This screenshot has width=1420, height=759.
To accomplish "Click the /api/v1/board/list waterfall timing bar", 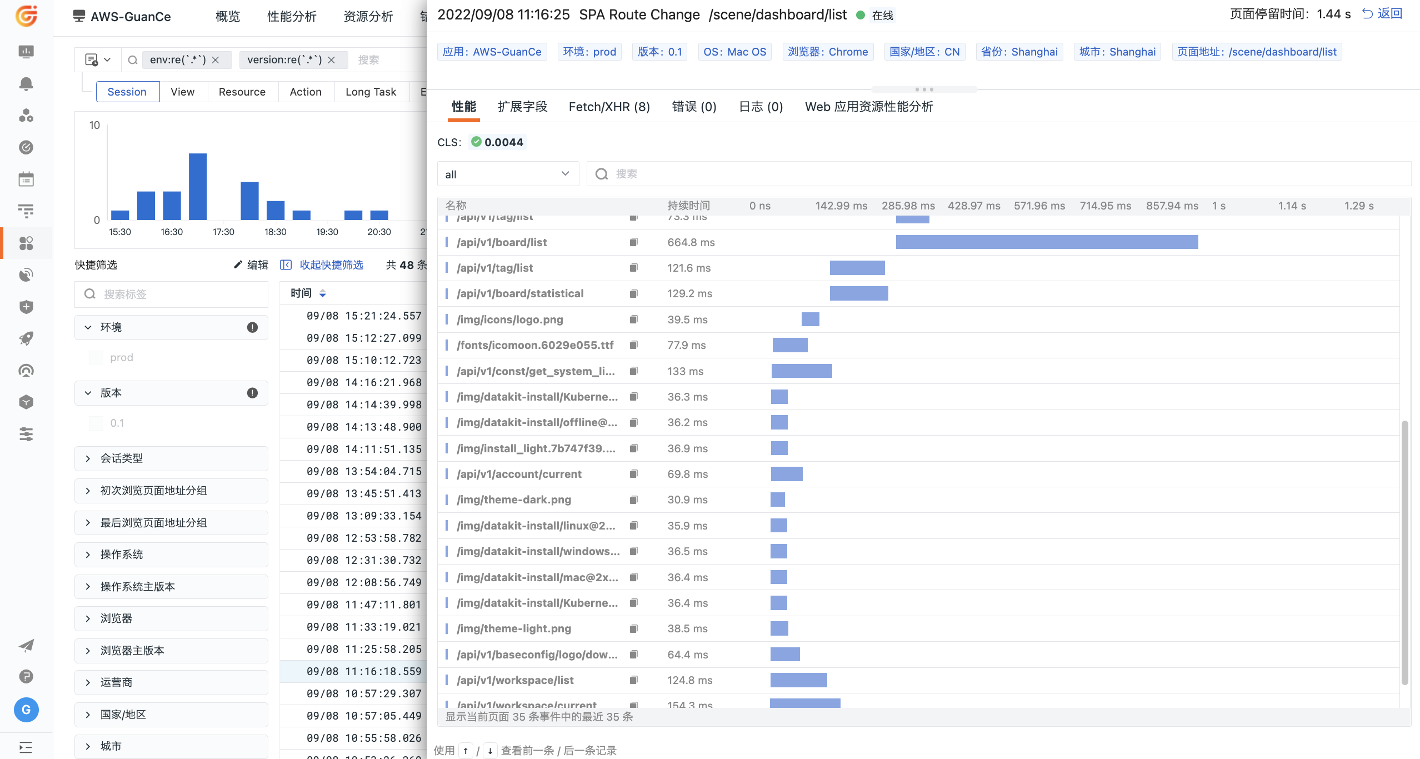I will (x=1047, y=242).
